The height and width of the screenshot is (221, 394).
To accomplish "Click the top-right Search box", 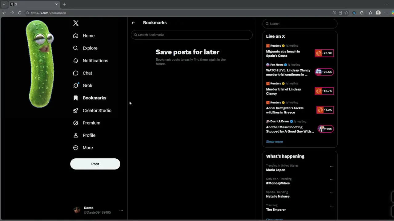I will coord(300,24).
